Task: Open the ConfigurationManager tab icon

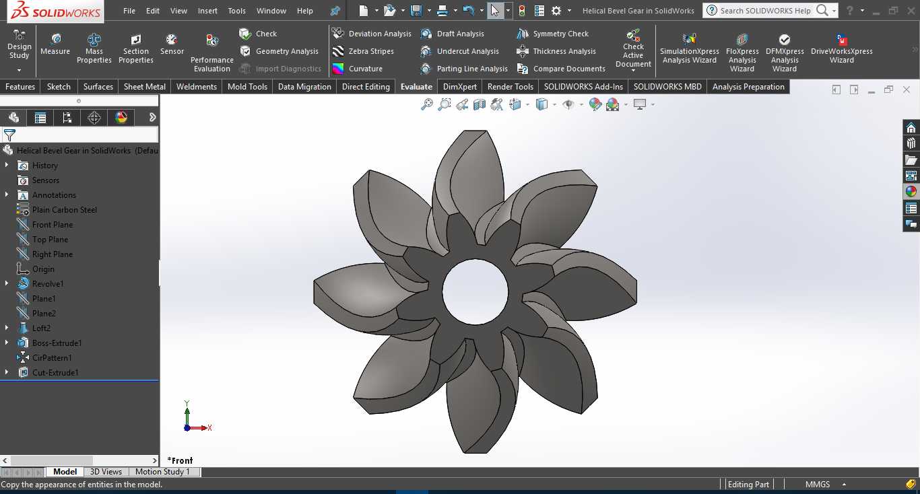Action: click(67, 118)
